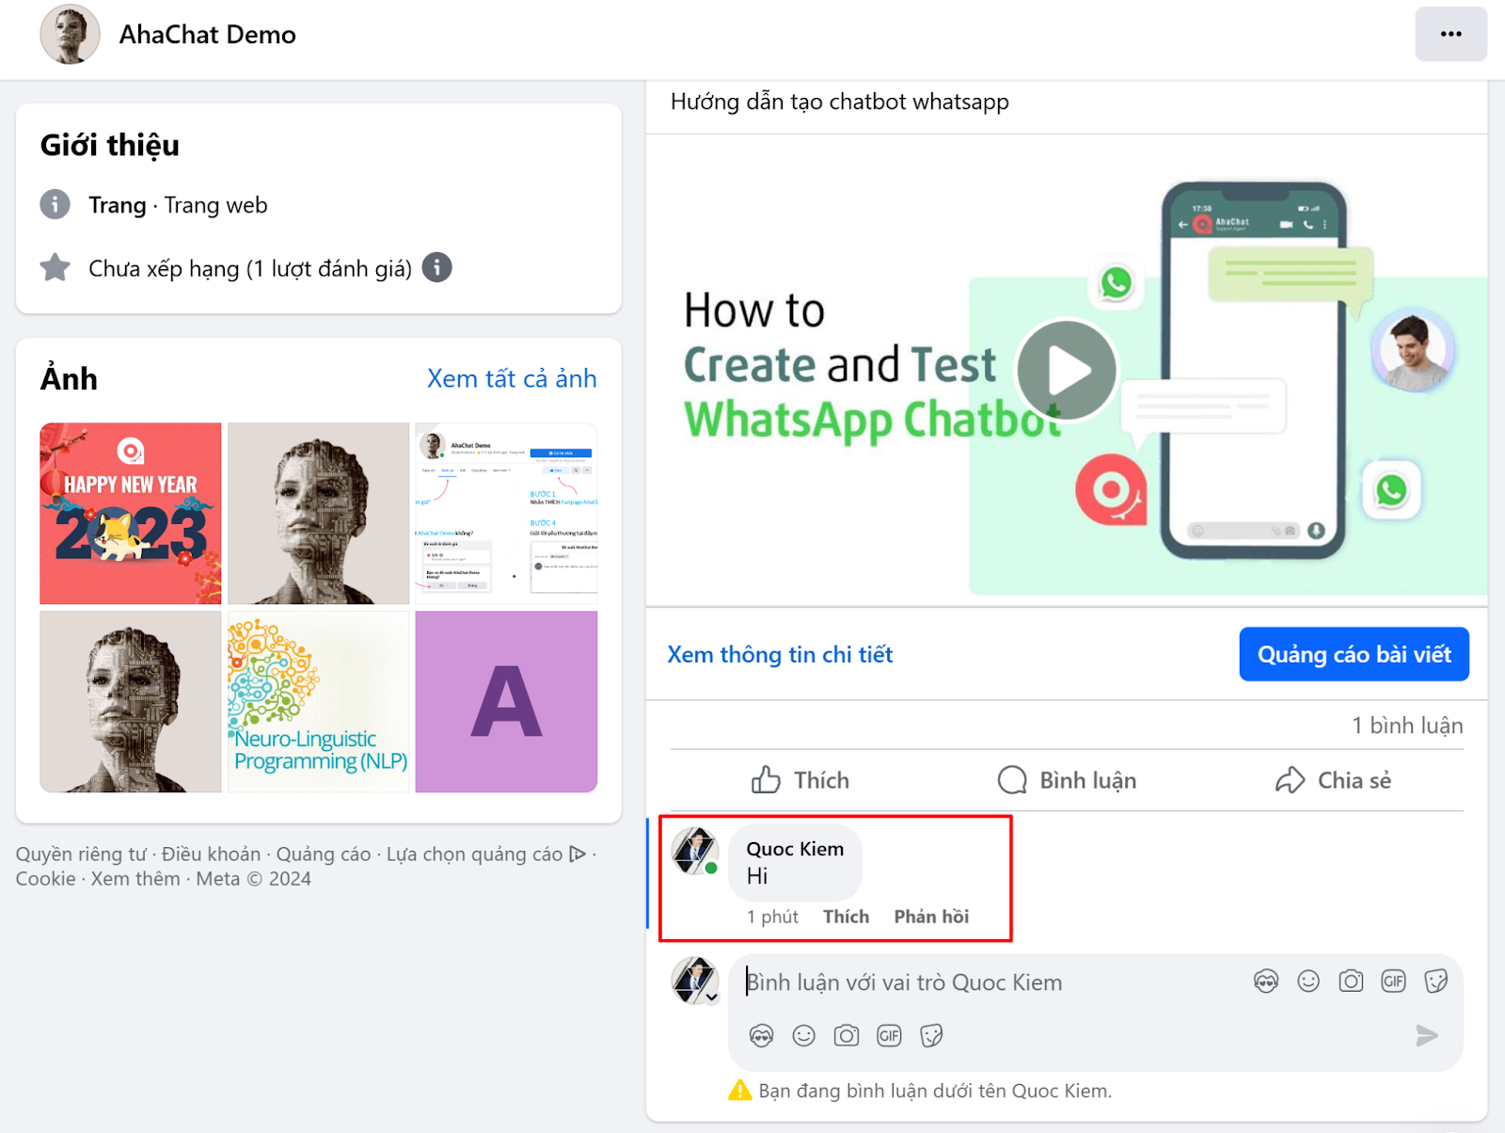Click the star rating icon
Screen dimensions: 1505x1133
tap(55, 268)
